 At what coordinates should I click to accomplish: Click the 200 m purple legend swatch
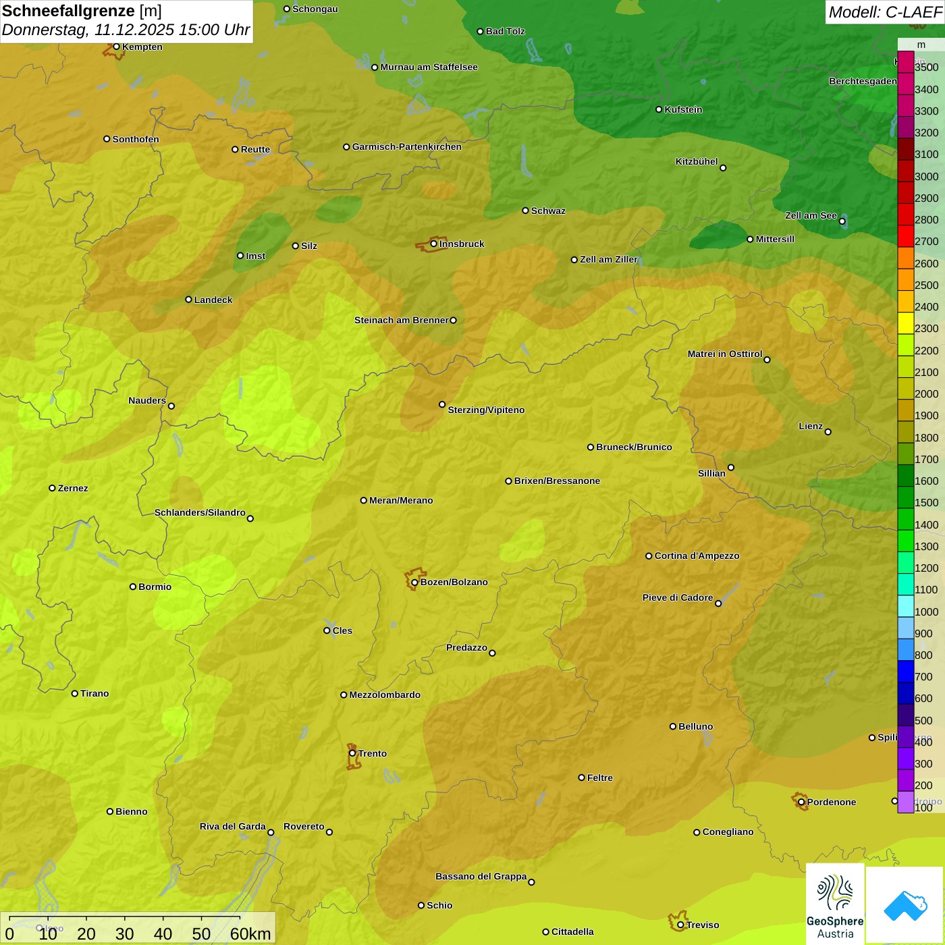tap(906, 780)
